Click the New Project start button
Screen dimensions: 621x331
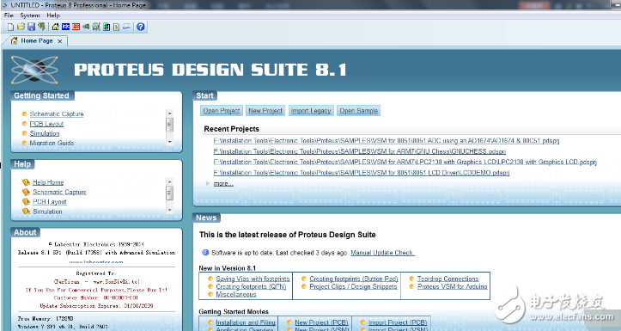coord(265,111)
